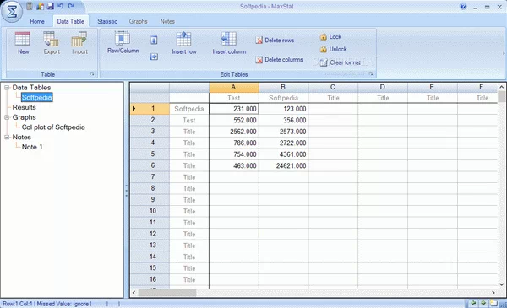
Task: Click the green right arrow in status bar
Action: click(x=483, y=303)
